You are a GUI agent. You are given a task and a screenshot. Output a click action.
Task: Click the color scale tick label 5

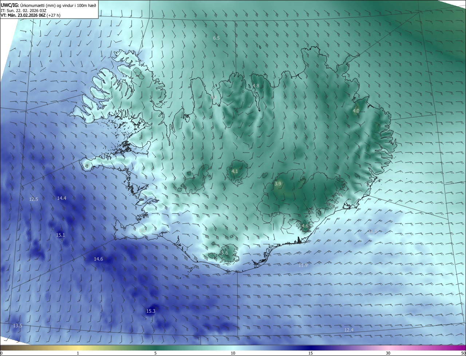tap(155, 353)
